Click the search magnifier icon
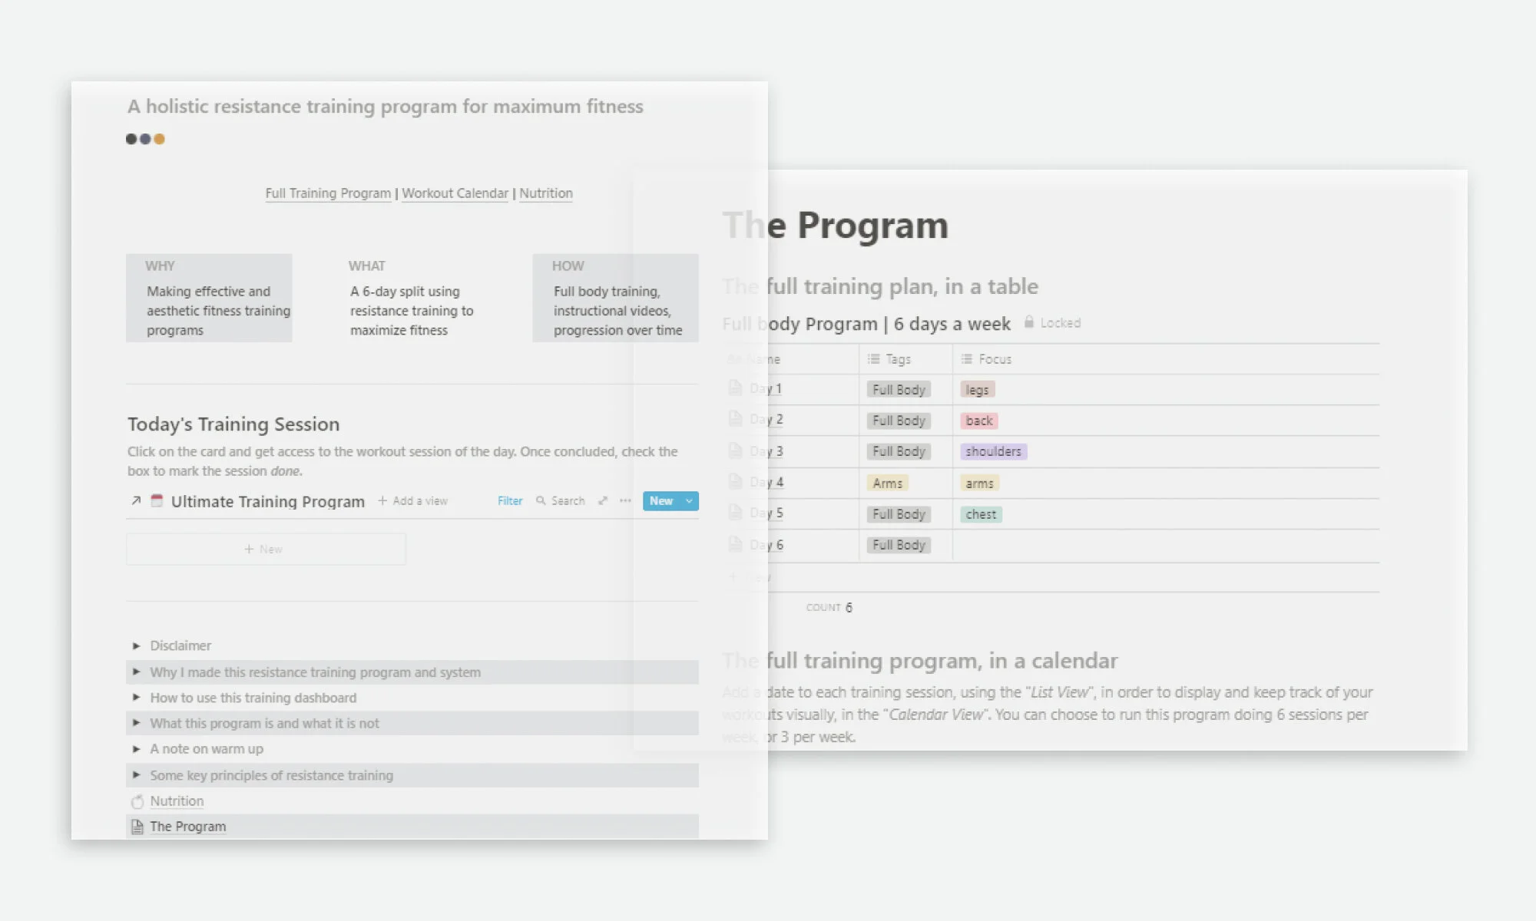This screenshot has height=921, width=1536. click(x=541, y=500)
